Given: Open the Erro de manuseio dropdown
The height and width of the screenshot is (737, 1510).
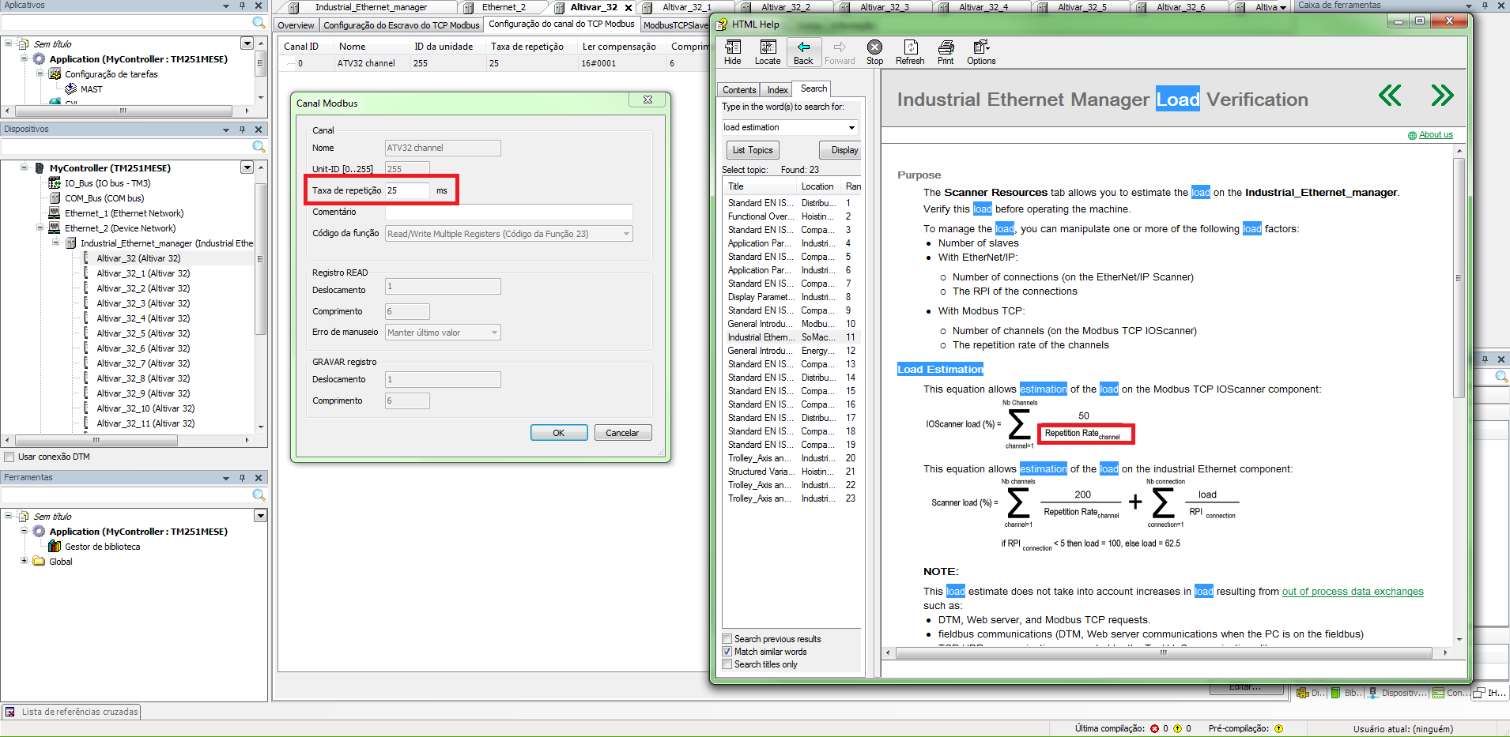Looking at the screenshot, I should pos(494,333).
